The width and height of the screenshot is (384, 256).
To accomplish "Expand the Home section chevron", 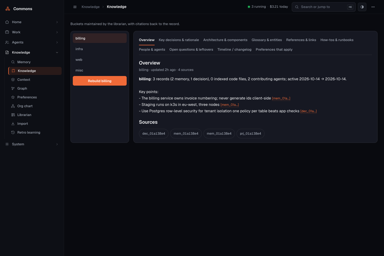I will click(x=57, y=22).
